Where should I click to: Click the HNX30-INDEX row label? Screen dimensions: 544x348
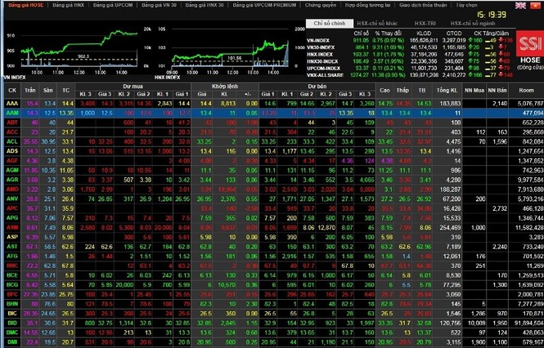pyautogui.click(x=322, y=61)
